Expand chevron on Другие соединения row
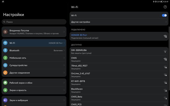Screen dimensions: 170x106 pos(64,73)
